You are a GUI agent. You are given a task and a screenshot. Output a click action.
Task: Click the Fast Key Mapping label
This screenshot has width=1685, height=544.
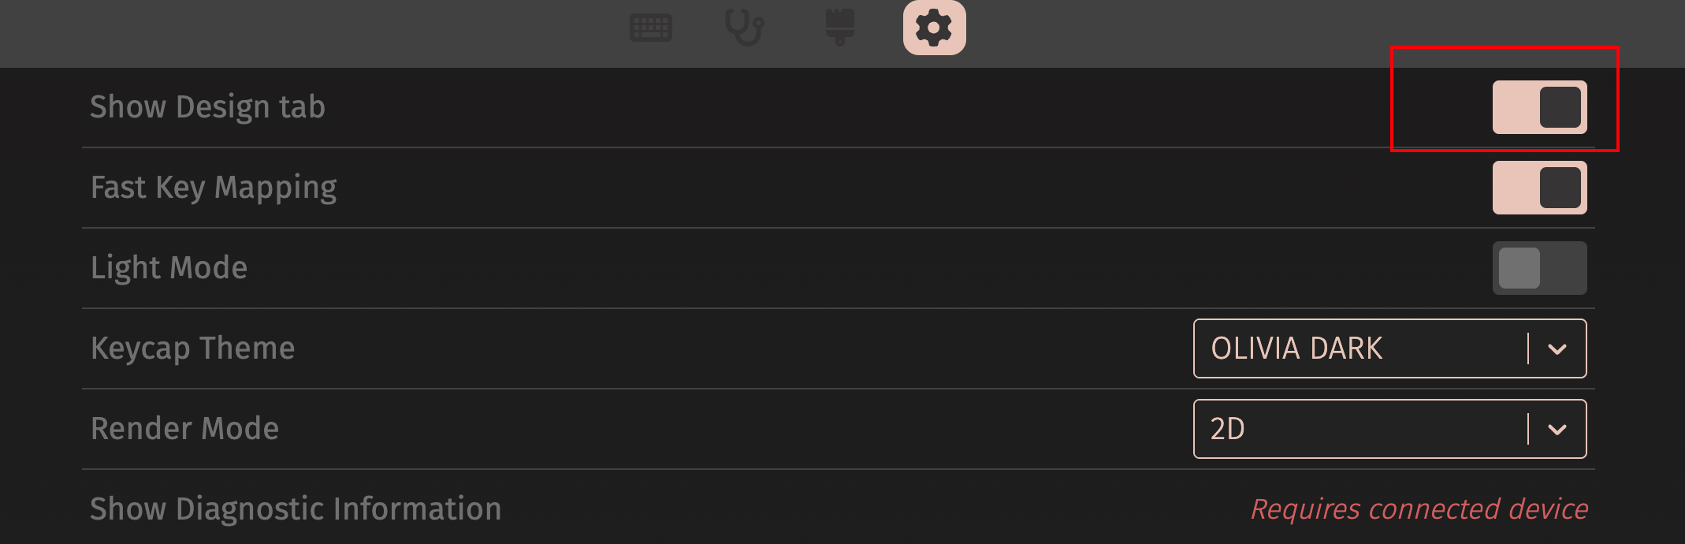pyautogui.click(x=214, y=188)
